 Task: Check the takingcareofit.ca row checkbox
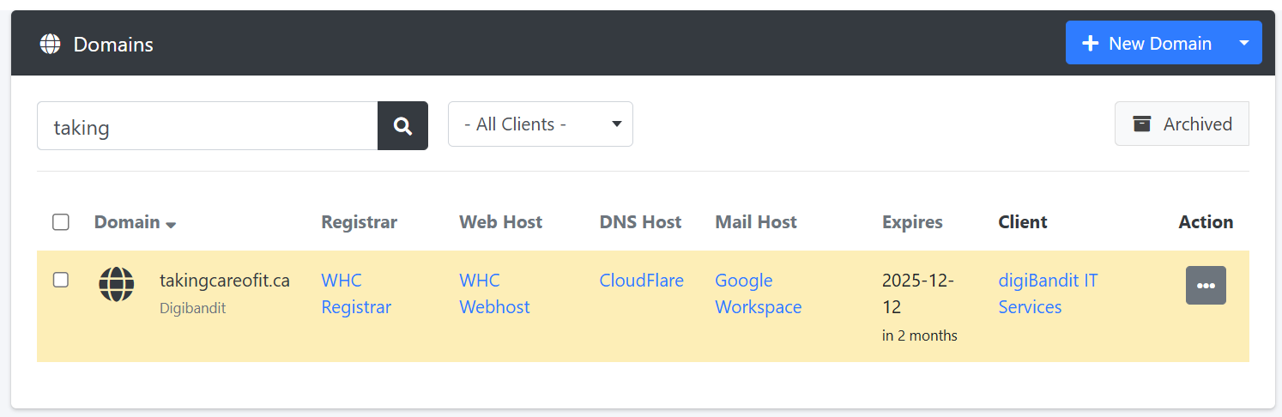click(61, 280)
